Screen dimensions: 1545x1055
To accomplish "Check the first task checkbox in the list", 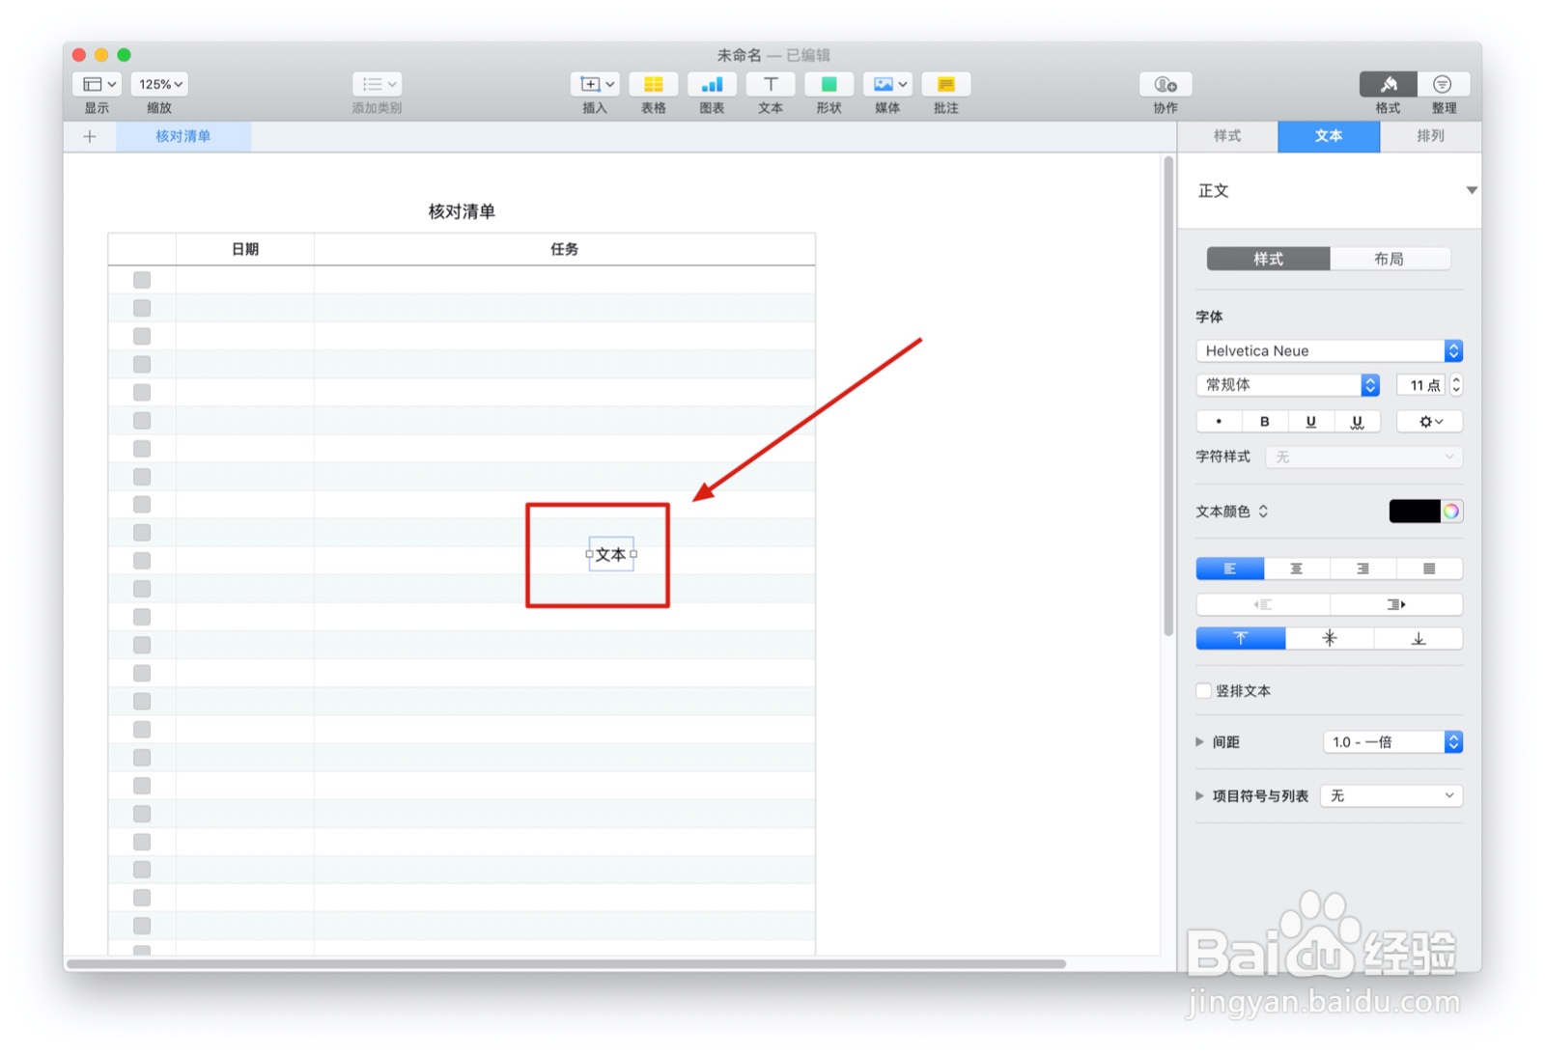I will (x=142, y=279).
